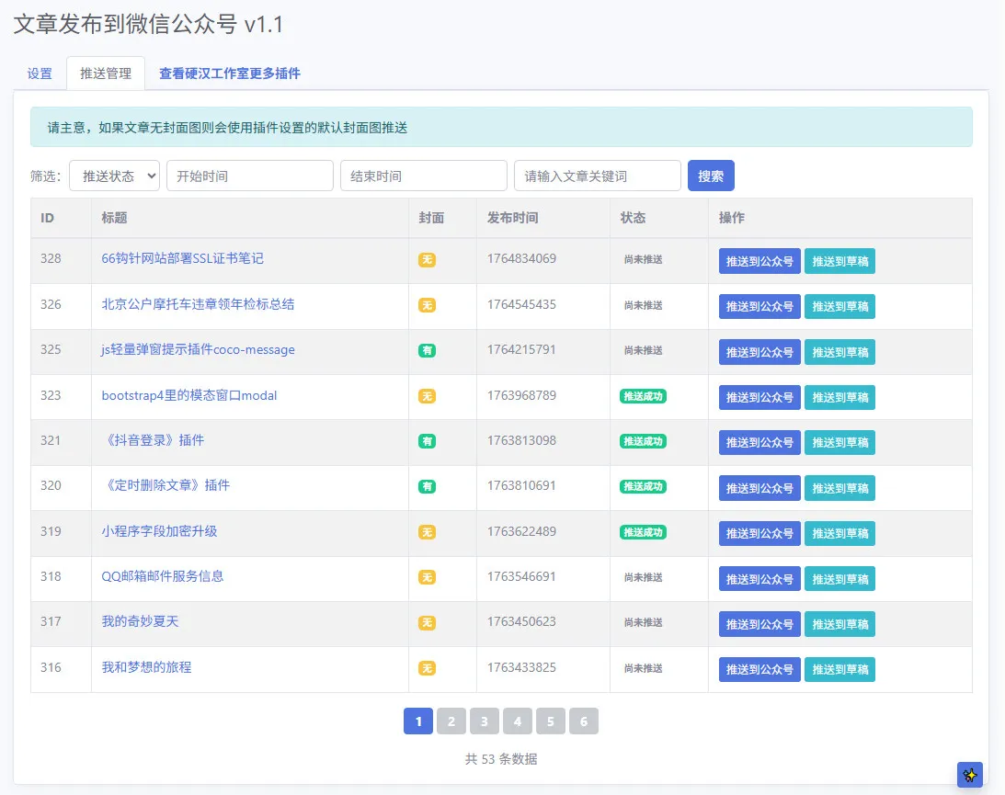Go to pagination page 4

tap(518, 721)
